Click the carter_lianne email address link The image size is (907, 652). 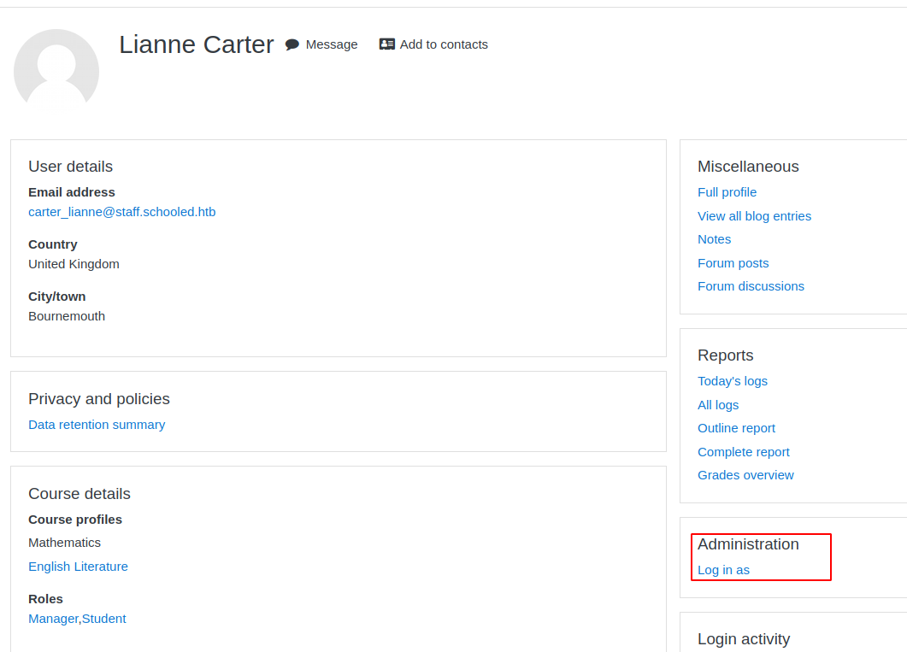pos(121,212)
